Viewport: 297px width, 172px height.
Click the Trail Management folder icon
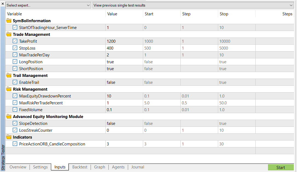tap(8, 76)
